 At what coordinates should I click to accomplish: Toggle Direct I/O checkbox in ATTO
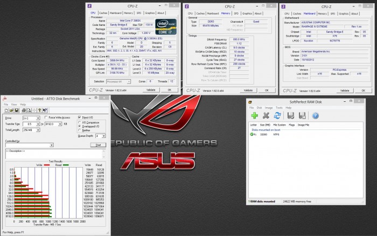[x=79, y=117]
